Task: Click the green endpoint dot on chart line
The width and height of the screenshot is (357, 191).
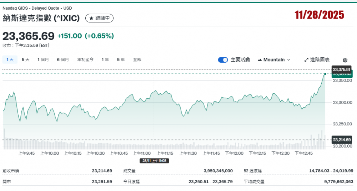Action: pyautogui.click(x=325, y=74)
